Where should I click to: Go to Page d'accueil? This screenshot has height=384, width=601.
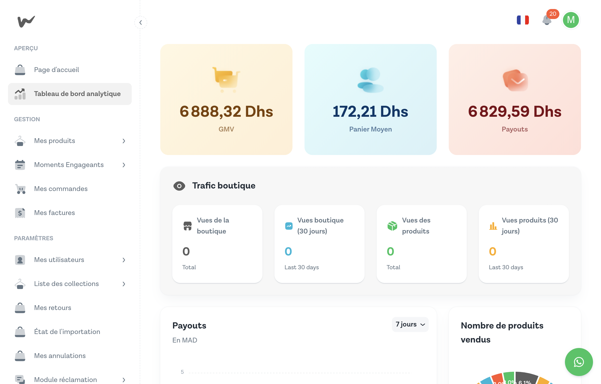[x=56, y=70]
